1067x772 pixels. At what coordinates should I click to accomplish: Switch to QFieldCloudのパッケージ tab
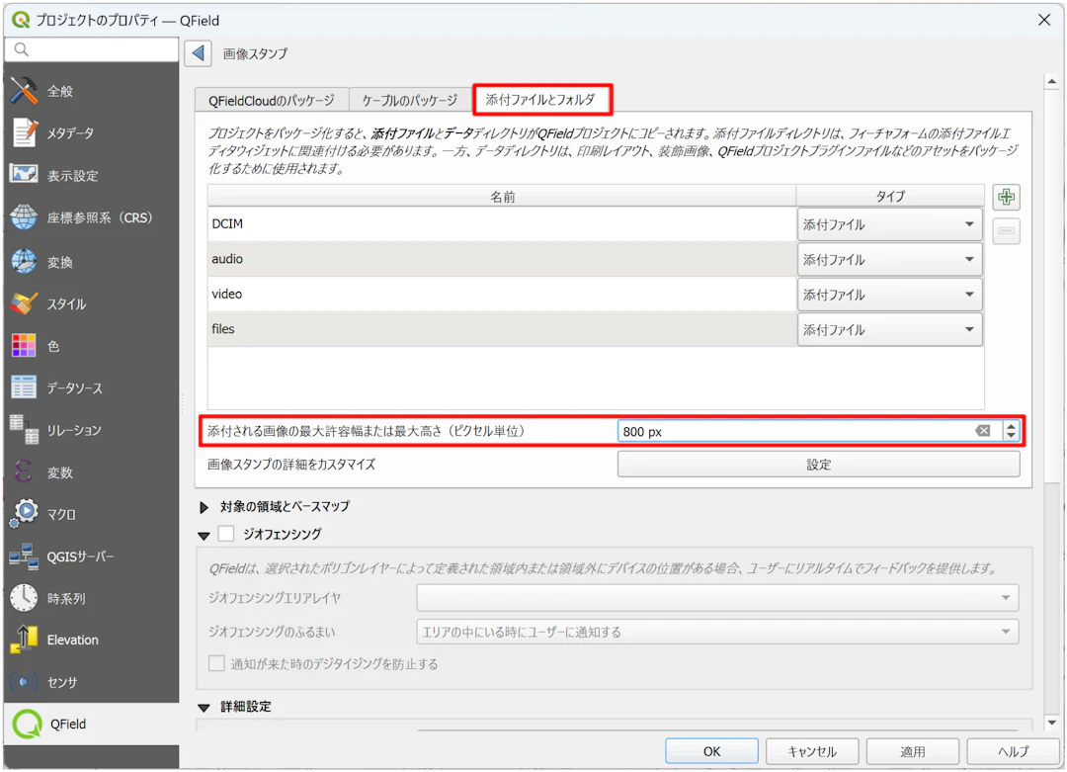(272, 100)
